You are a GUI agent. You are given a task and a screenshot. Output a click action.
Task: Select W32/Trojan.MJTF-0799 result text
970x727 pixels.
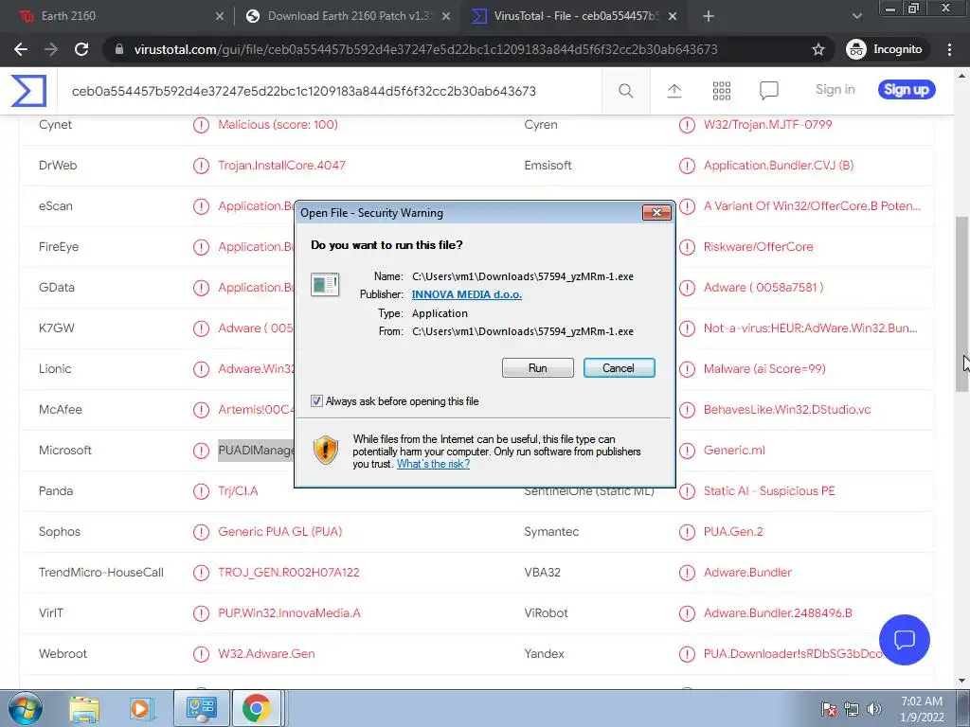point(767,124)
